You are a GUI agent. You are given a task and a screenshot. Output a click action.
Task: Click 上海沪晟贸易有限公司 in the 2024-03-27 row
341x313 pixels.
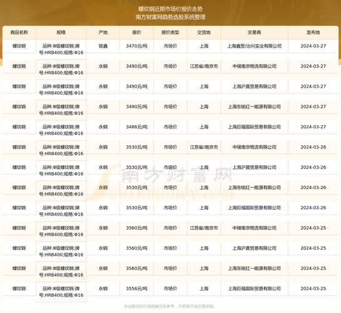coord(254,86)
